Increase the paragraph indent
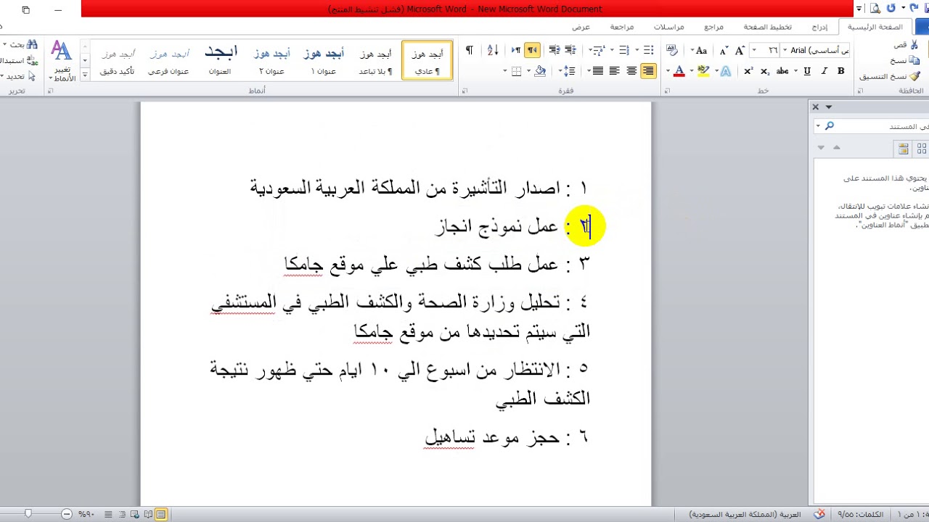 (554, 50)
